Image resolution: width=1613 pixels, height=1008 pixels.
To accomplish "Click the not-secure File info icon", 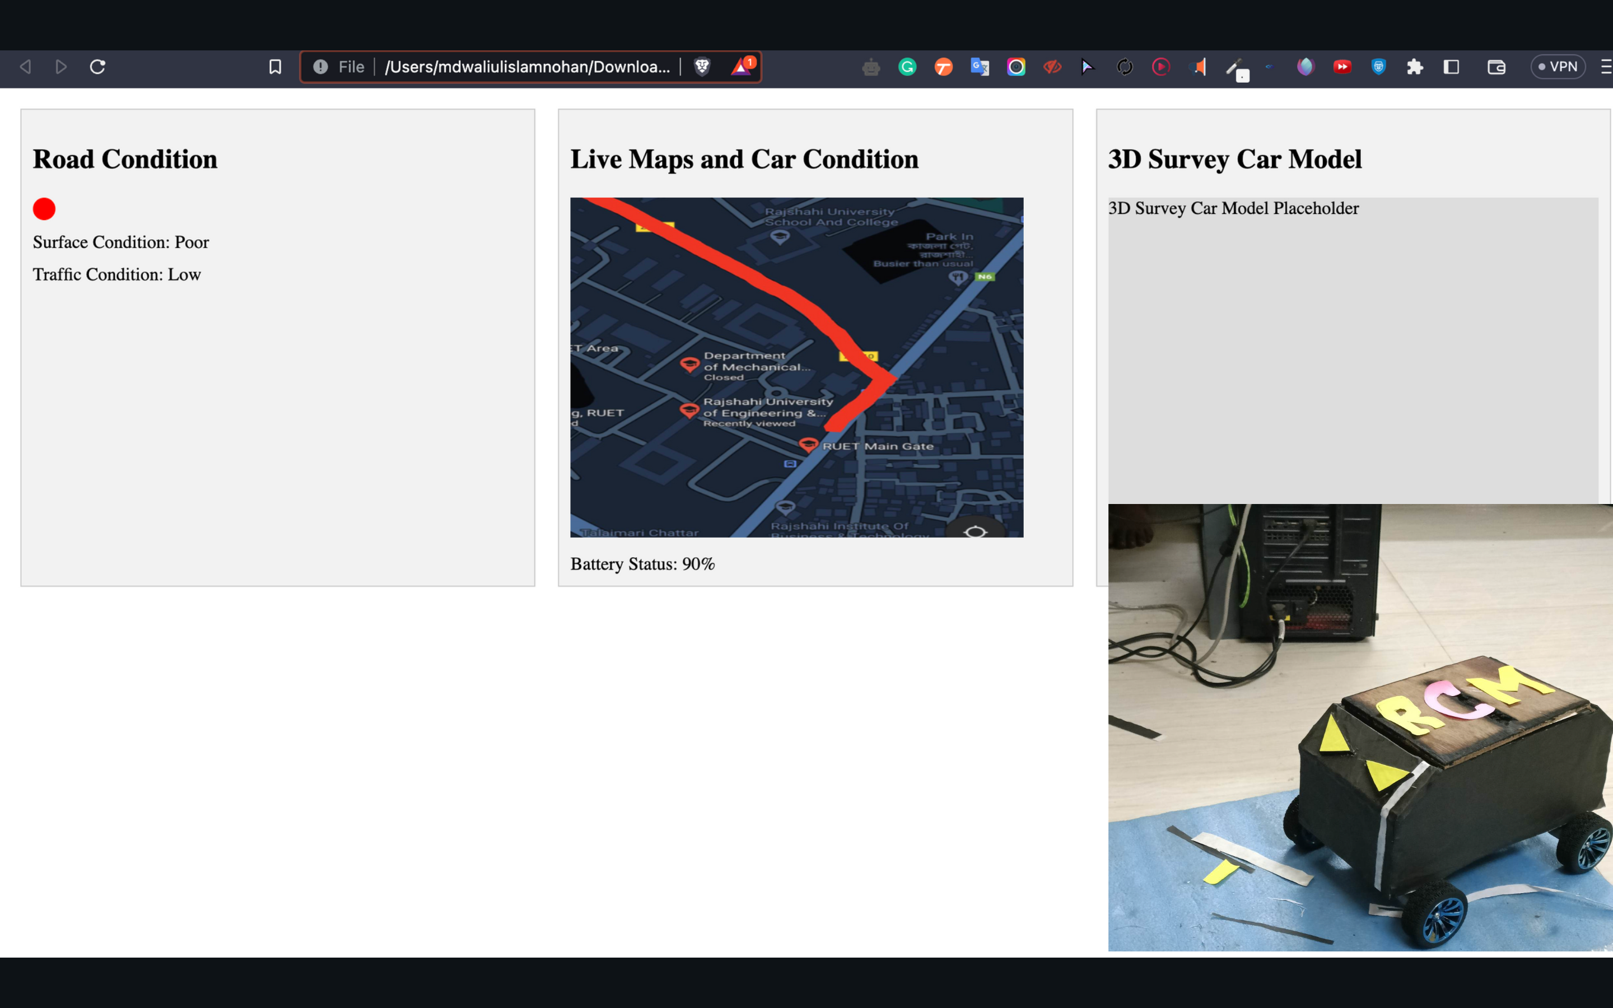I will 320,67.
